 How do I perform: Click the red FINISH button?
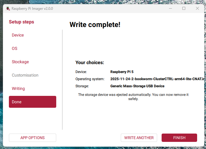(x=179, y=138)
